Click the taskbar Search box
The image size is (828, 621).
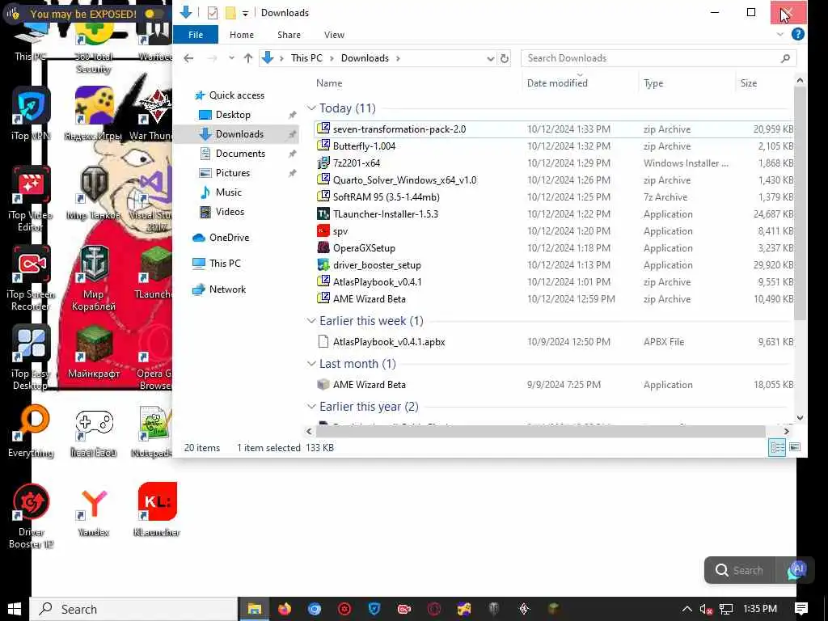[x=133, y=609]
